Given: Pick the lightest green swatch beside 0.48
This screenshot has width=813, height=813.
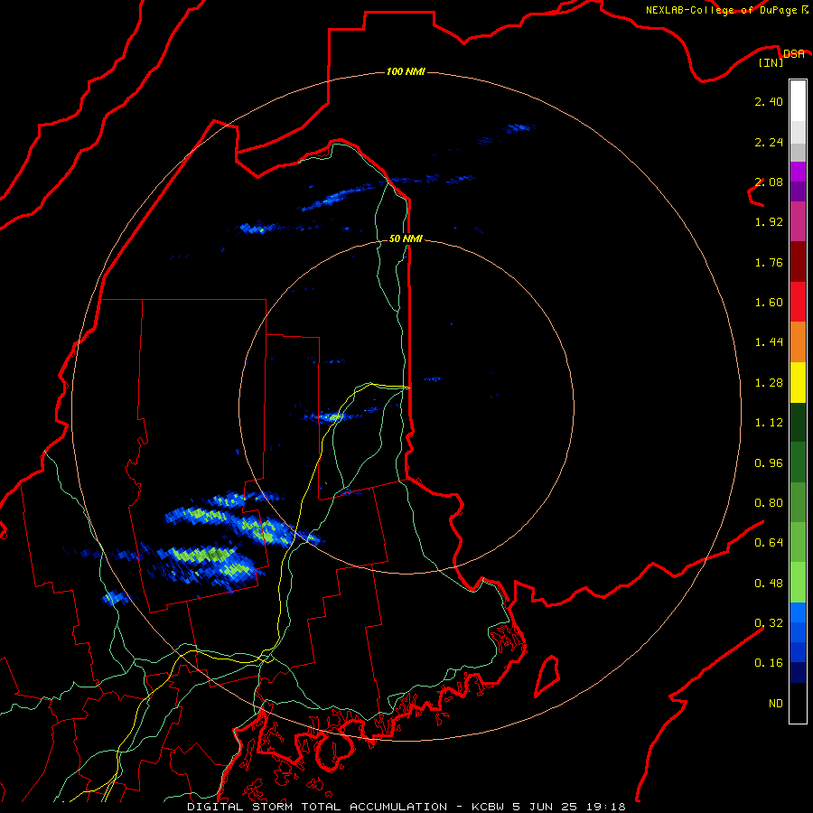Looking at the screenshot, I should coord(798,583).
